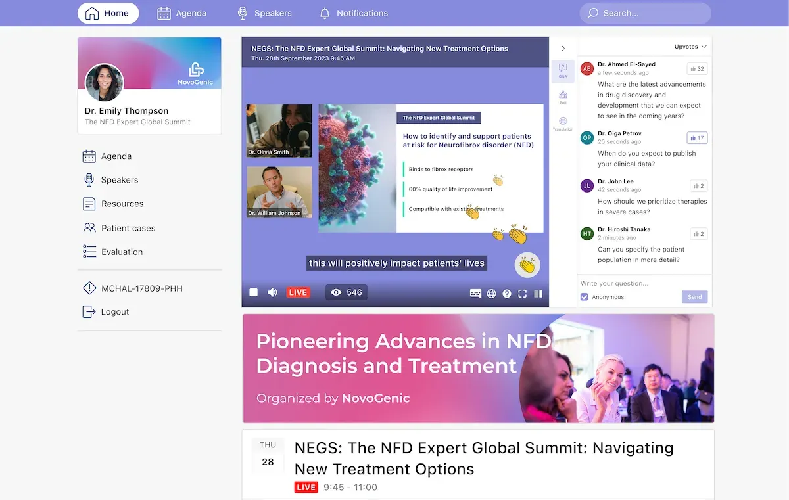
Task: Open the Translation panel icon
Action: pos(563,124)
